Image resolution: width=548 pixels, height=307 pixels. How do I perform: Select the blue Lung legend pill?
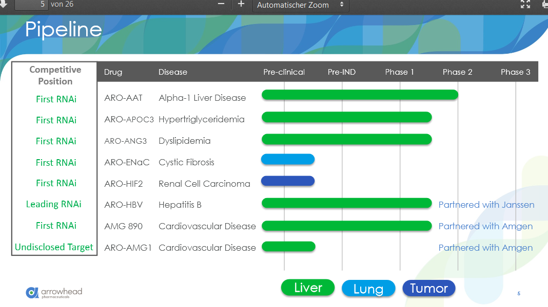pyautogui.click(x=368, y=289)
